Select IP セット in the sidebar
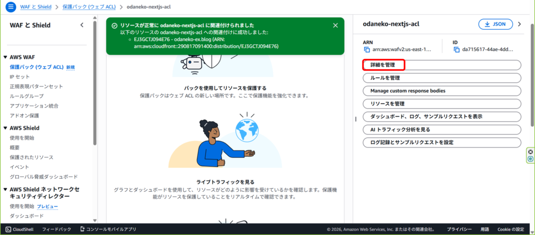 (20, 77)
